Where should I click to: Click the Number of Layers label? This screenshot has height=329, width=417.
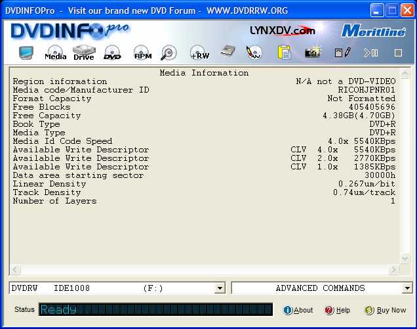54,201
